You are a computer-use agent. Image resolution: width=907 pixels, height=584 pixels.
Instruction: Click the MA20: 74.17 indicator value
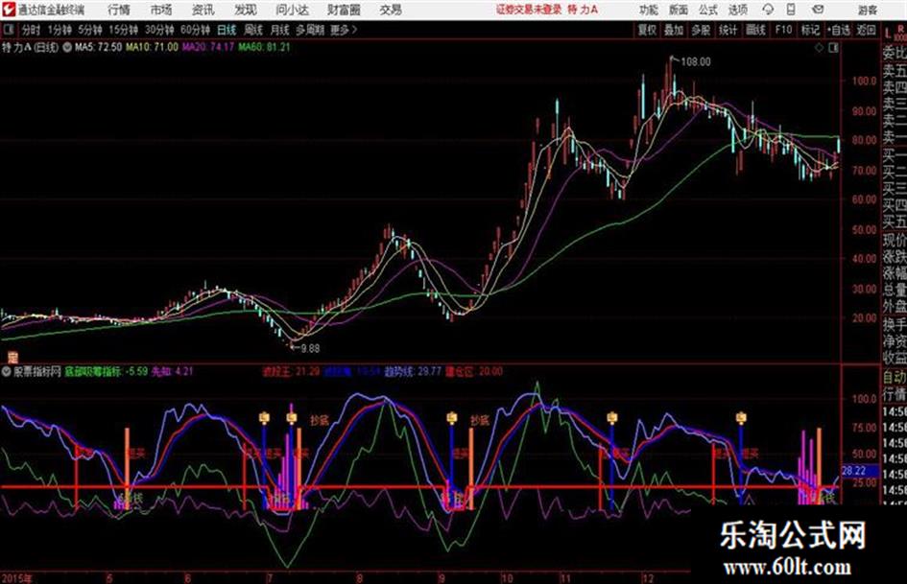208,47
